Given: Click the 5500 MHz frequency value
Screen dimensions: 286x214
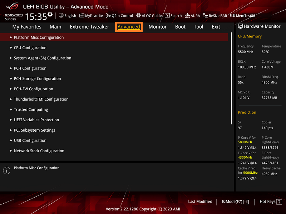Looking at the screenshot, I should pyautogui.click(x=245, y=52).
